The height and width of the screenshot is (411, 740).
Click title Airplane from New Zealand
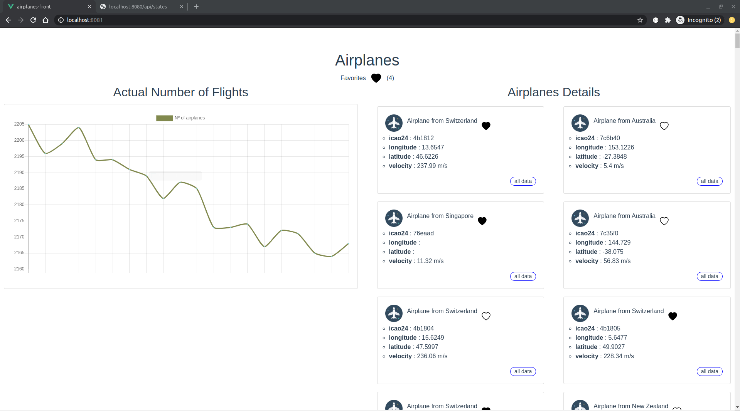point(631,406)
